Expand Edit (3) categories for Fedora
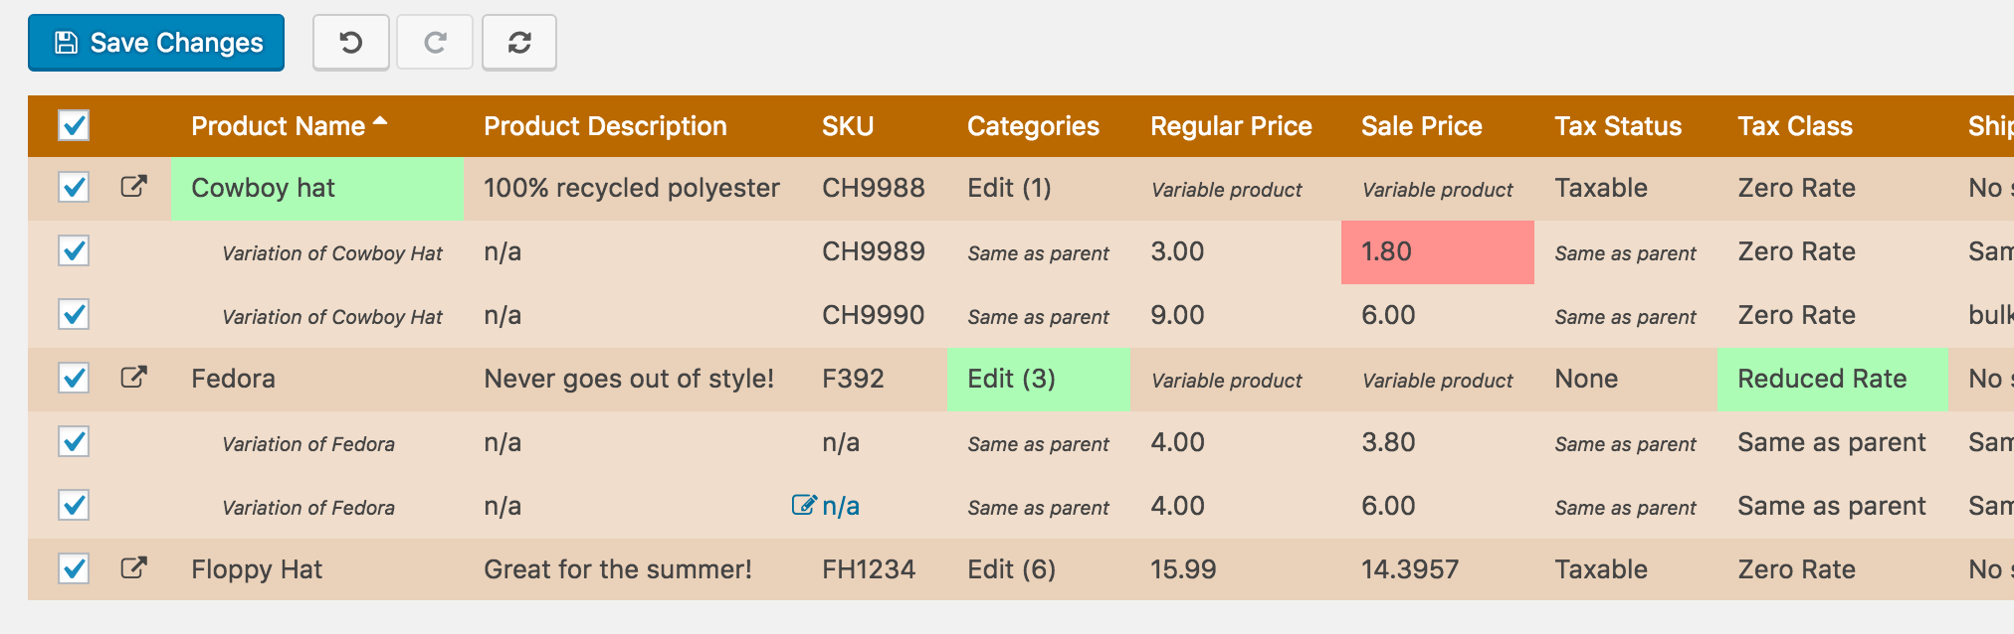 (1011, 379)
